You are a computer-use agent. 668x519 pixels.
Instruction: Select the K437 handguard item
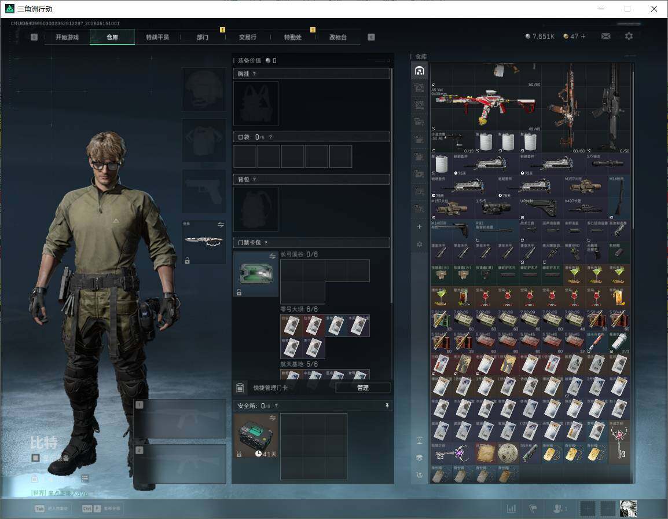(x=586, y=208)
